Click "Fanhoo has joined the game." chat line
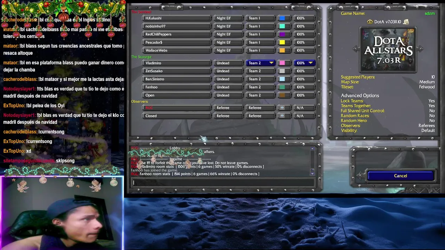The height and width of the screenshot is (250, 445). (154, 170)
